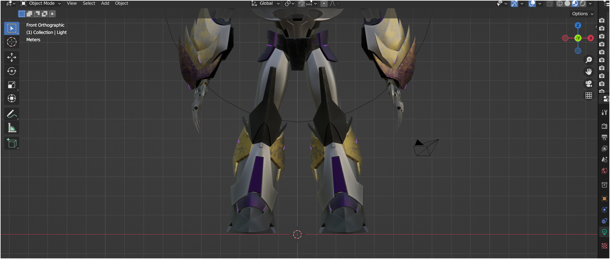Open the snapping options dropdown
Screen dimensions: 610x259
[x=312, y=3]
